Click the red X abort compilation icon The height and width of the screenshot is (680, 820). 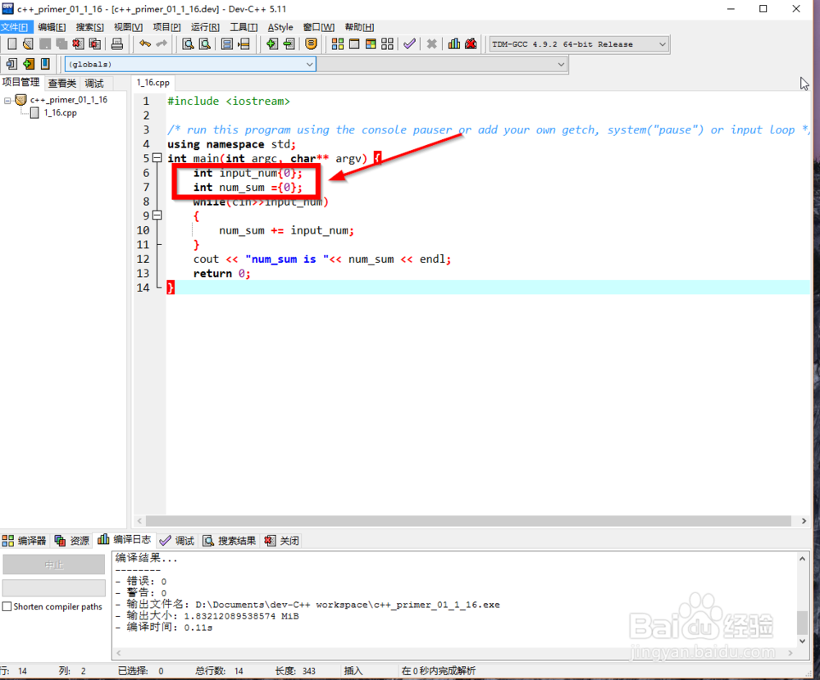pyautogui.click(x=432, y=44)
